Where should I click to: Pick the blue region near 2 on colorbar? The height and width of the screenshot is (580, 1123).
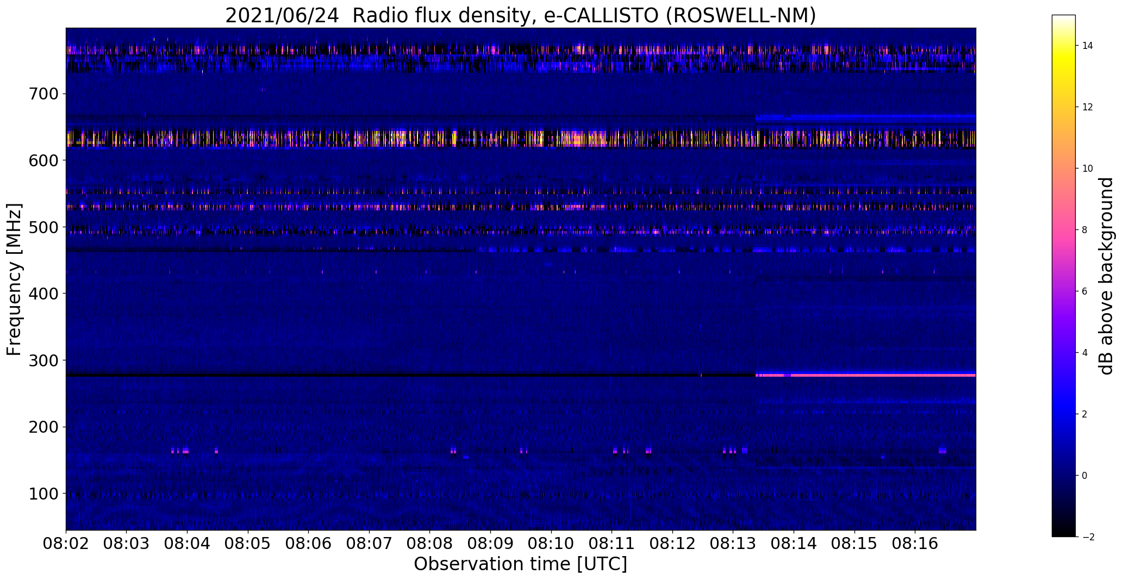(x=1063, y=414)
